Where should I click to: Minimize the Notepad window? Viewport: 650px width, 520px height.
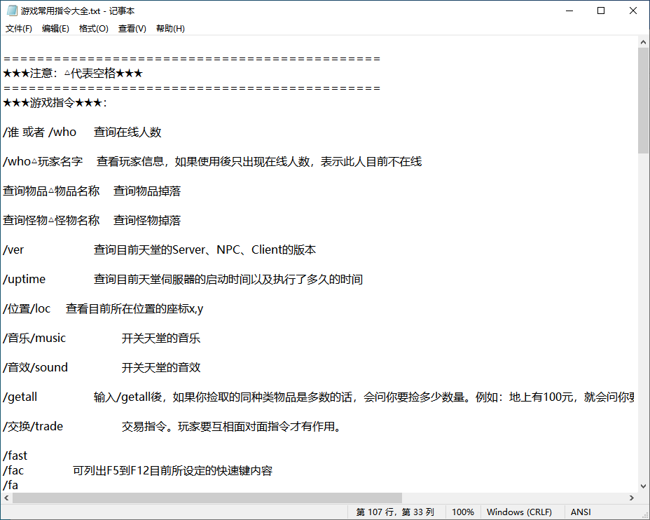point(569,11)
